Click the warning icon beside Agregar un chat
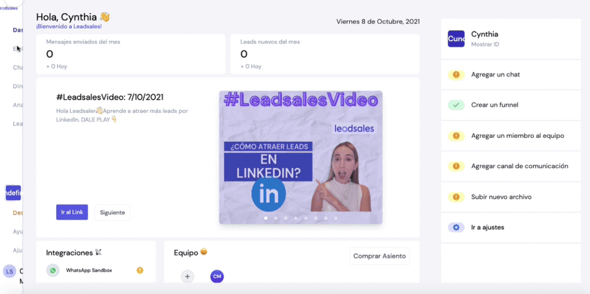 [x=456, y=75]
